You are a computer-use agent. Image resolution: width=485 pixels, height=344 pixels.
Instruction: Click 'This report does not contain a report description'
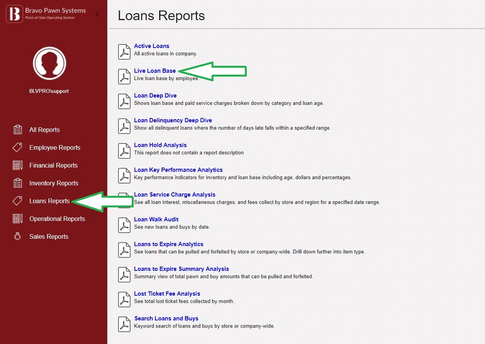click(x=189, y=153)
